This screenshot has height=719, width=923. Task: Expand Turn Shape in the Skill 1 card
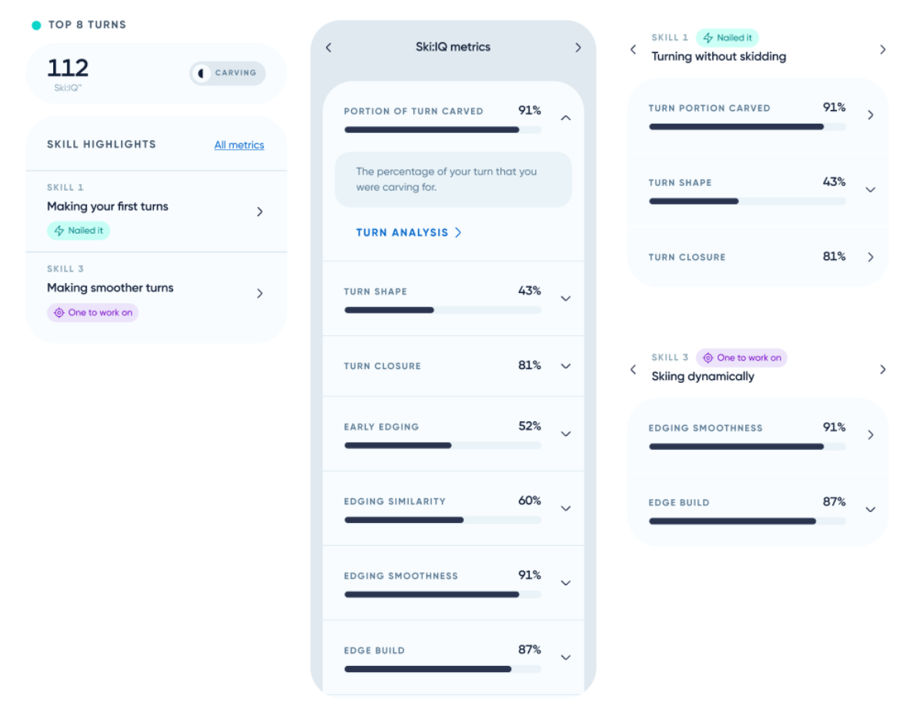pos(871,189)
